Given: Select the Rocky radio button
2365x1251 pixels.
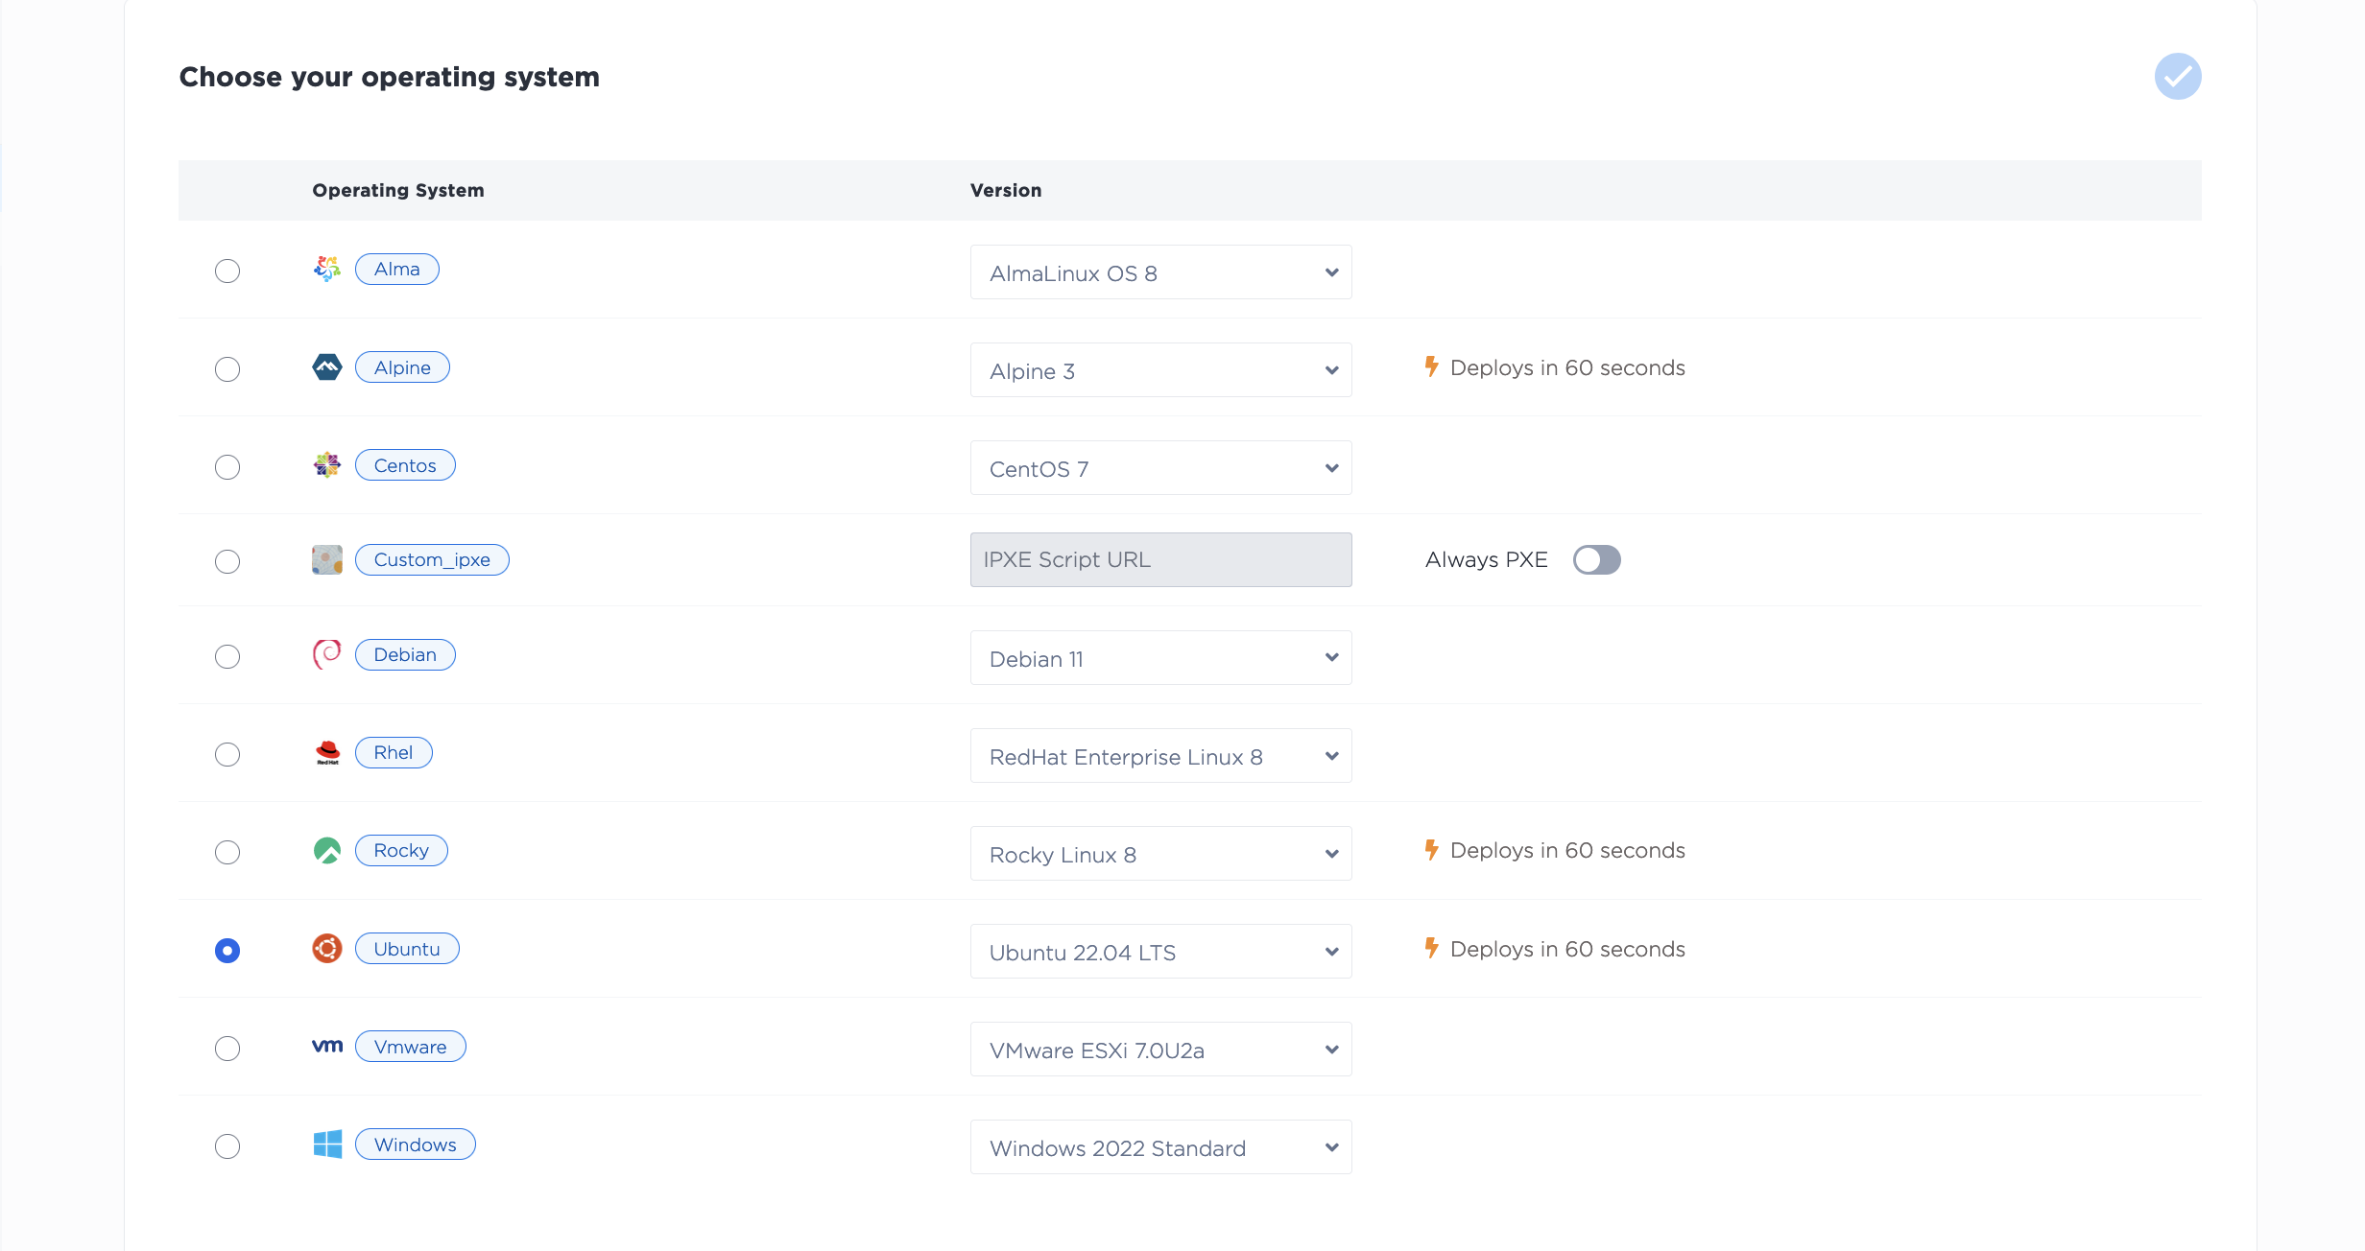Looking at the screenshot, I should (x=227, y=853).
